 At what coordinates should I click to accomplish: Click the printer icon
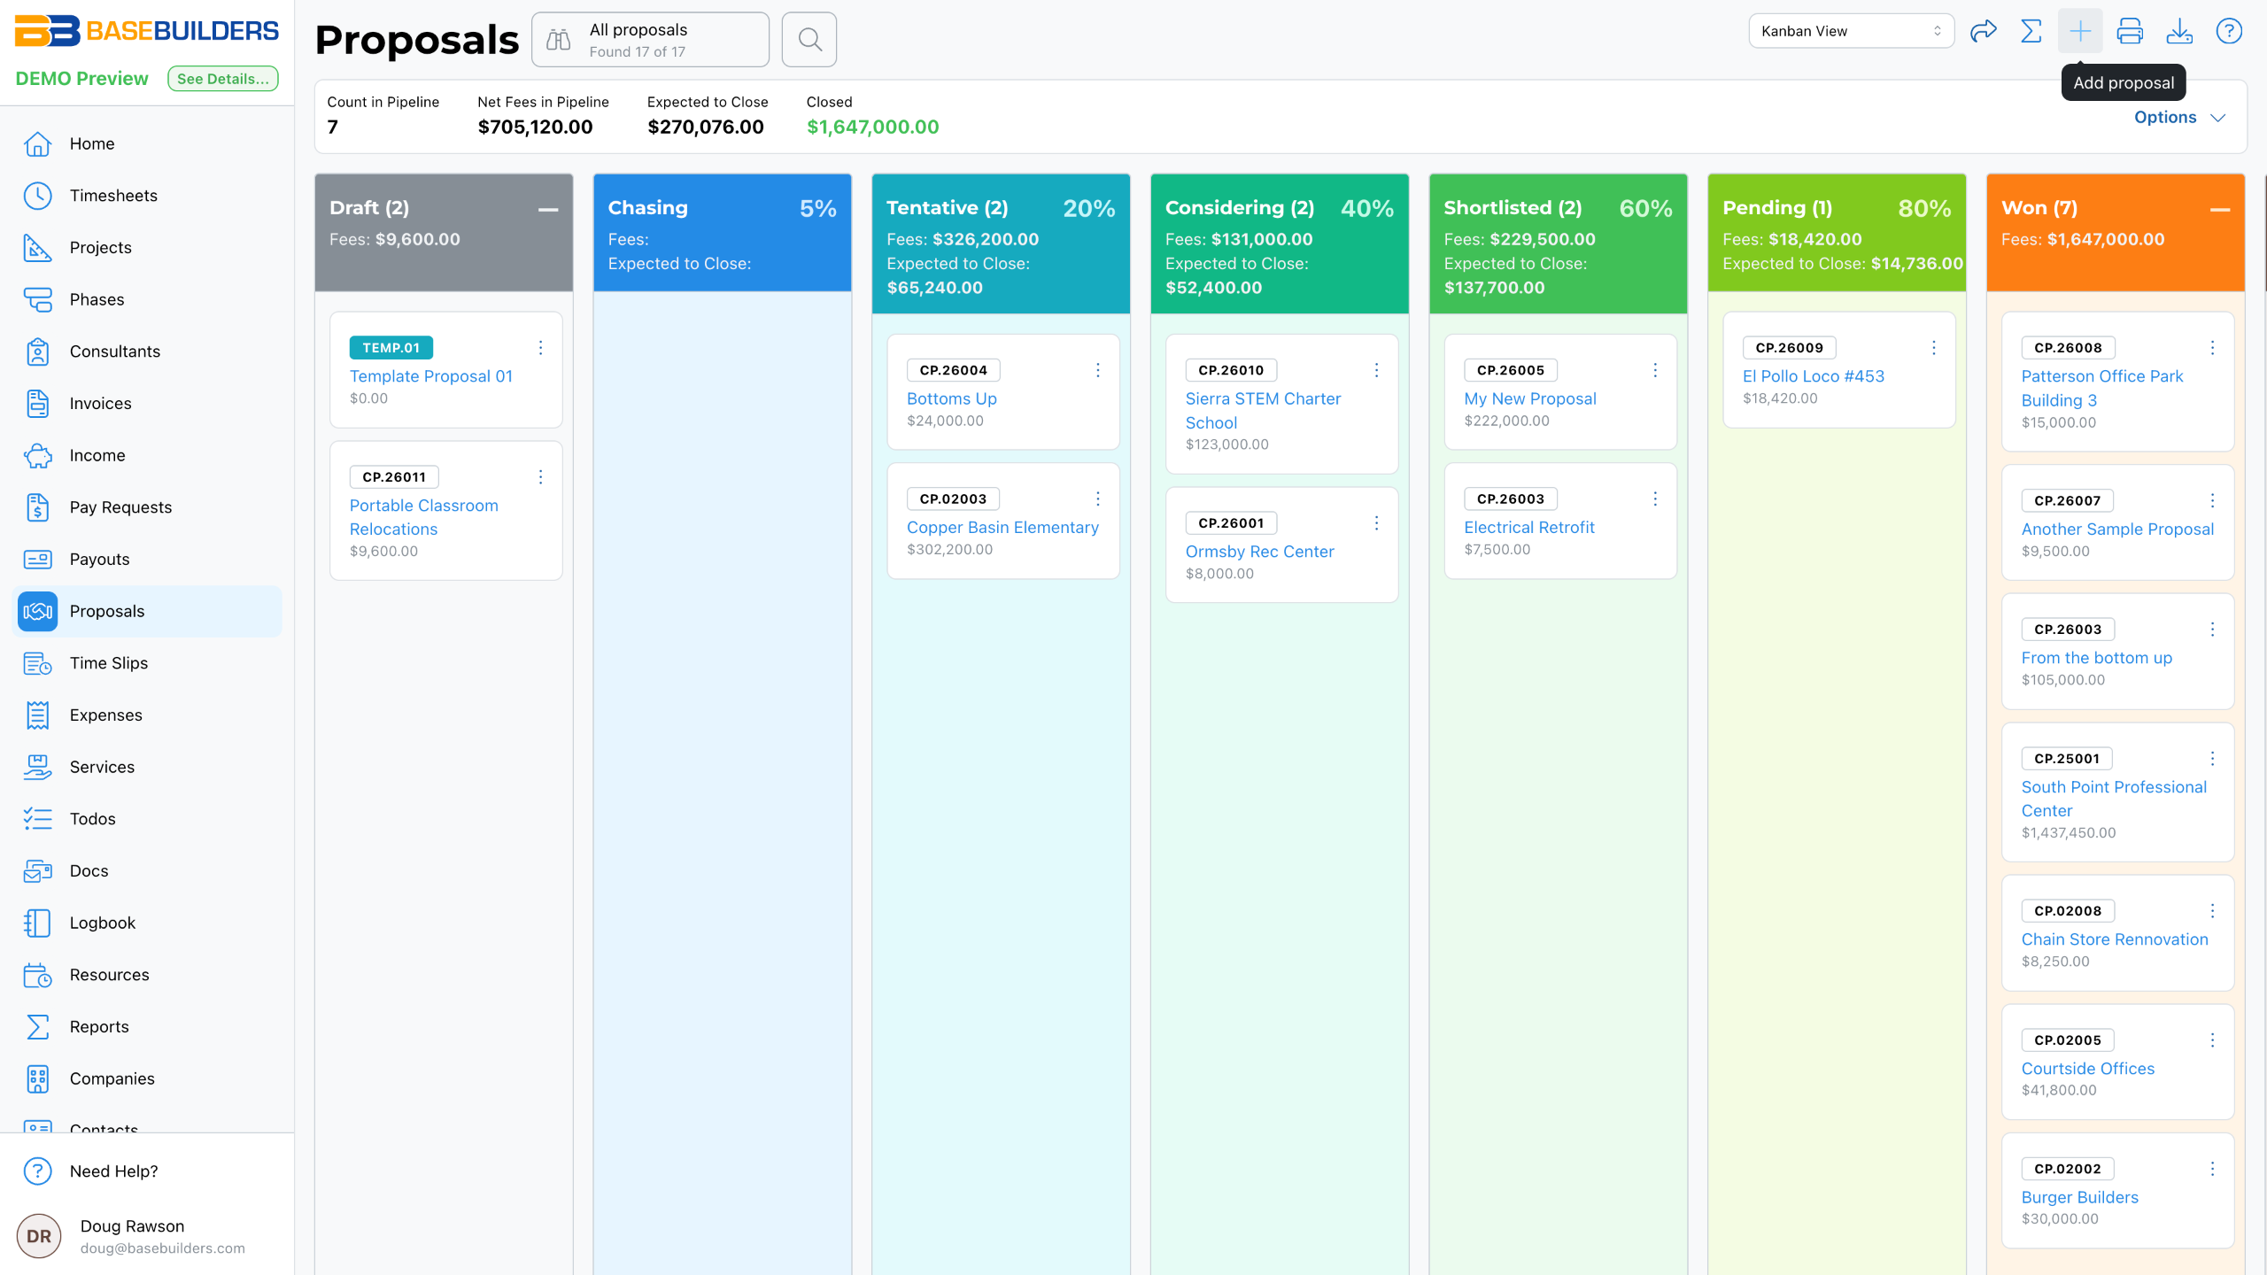pyautogui.click(x=2130, y=32)
